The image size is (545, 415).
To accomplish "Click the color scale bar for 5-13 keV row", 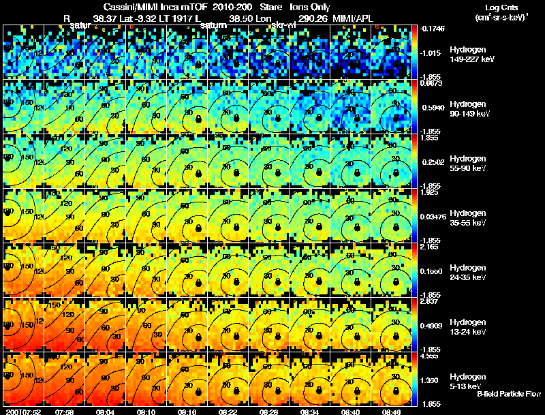I will pos(414,380).
